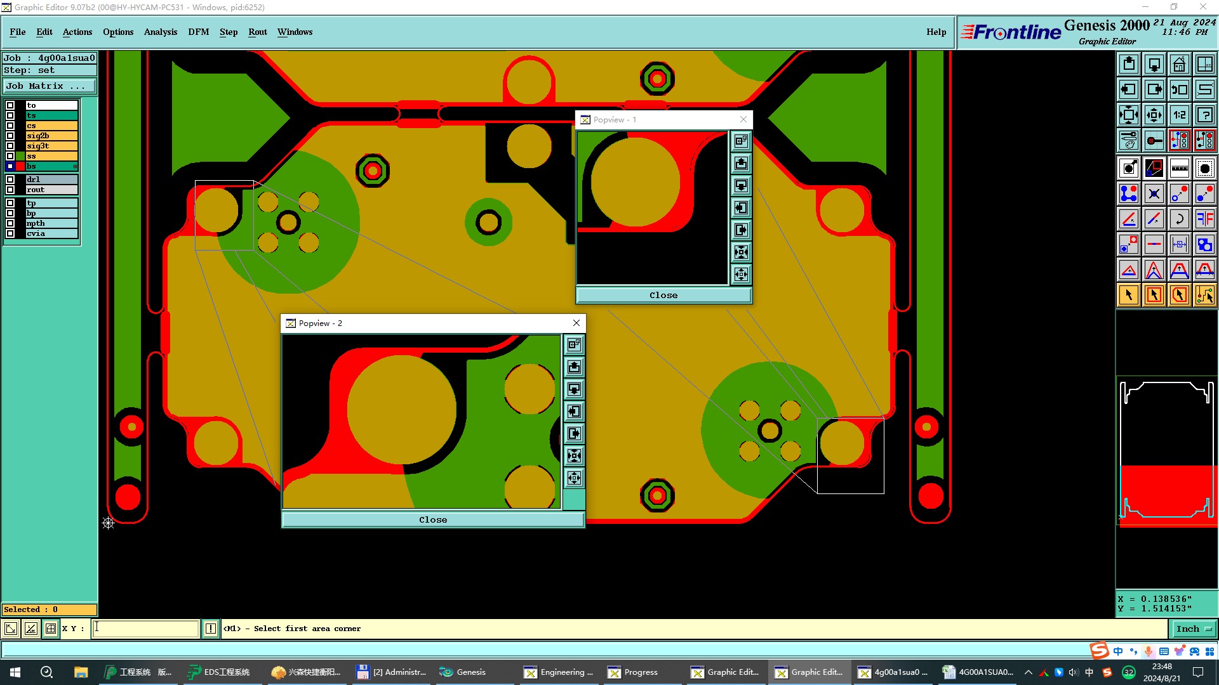The height and width of the screenshot is (685, 1219).
Task: Click the question mark help icon
Action: tap(1204, 115)
